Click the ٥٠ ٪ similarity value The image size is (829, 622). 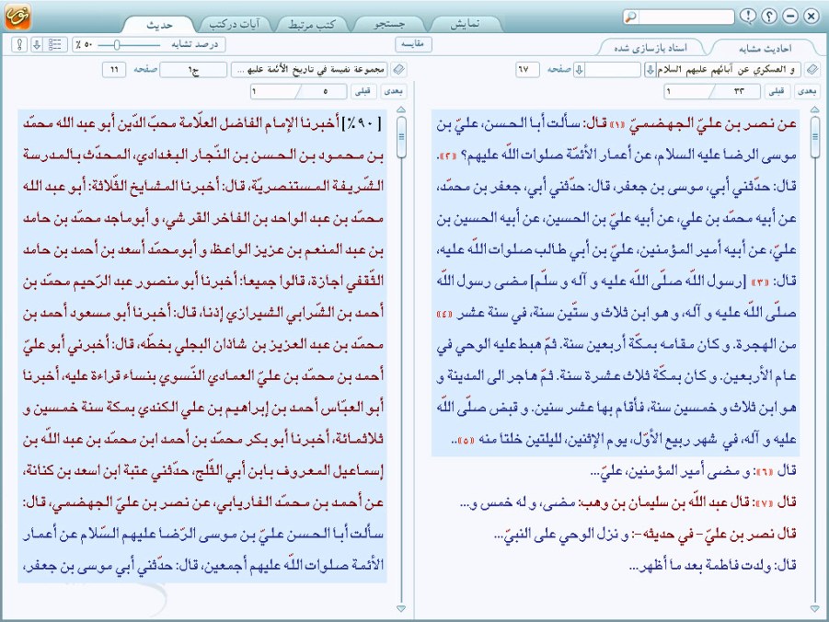pyautogui.click(x=85, y=45)
